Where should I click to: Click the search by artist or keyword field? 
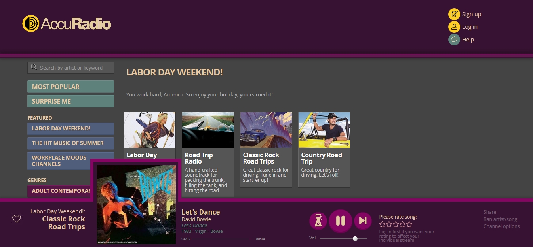coord(71,68)
